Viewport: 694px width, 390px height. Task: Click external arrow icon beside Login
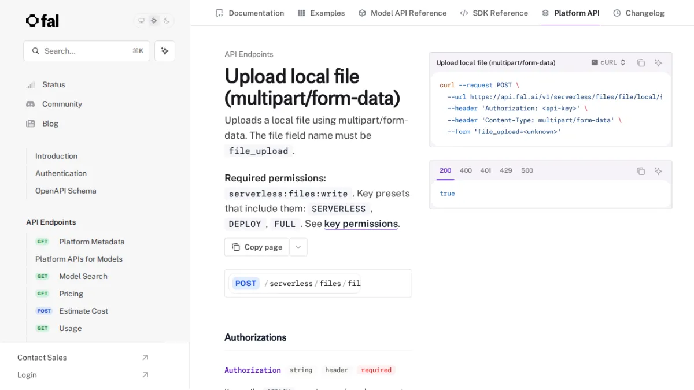(145, 375)
